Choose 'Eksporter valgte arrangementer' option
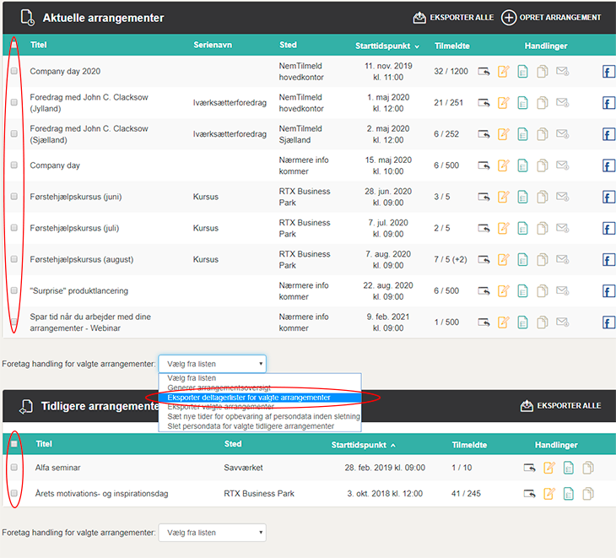 (260, 407)
